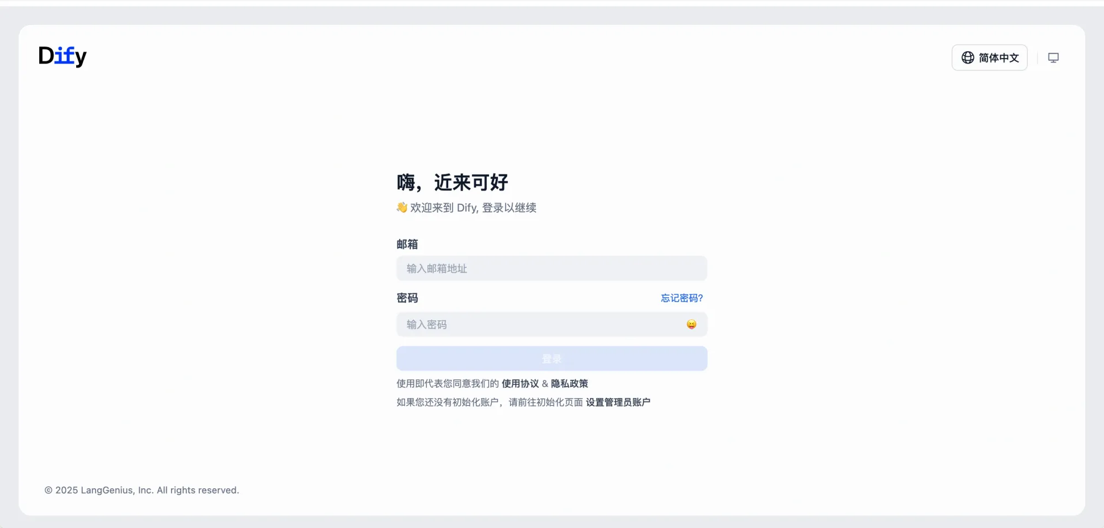This screenshot has width=1104, height=528.
Task: Click the 欢迎来到 Dify, 登录以继续 text
Action: tap(466, 208)
